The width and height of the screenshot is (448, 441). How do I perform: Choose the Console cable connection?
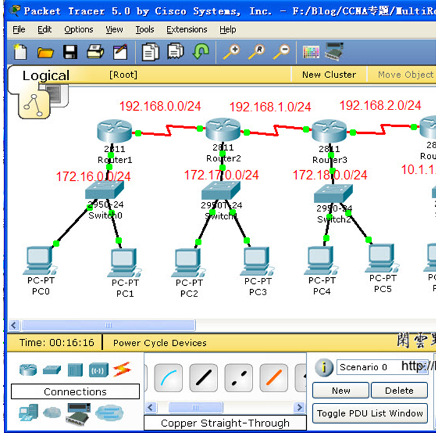pyautogui.click(x=168, y=378)
